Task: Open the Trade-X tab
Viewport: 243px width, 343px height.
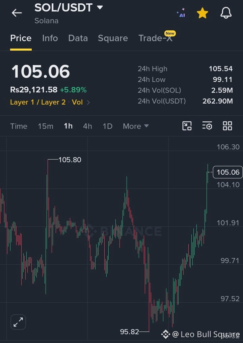Action: point(156,38)
